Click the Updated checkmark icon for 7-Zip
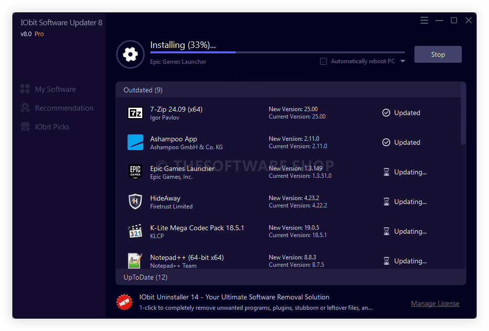 (386, 113)
